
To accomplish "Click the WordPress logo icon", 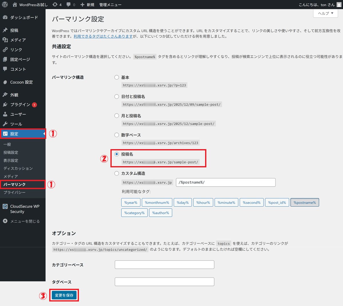I will (5, 5).
